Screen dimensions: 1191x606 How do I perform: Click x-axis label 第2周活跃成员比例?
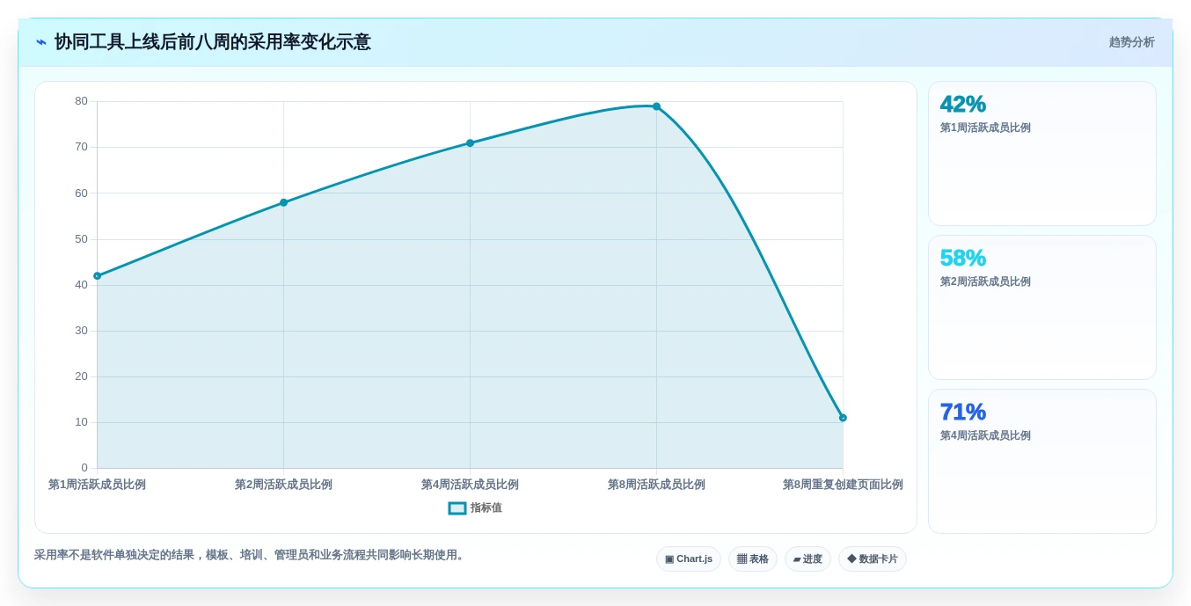click(x=283, y=485)
